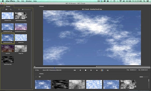The width and height of the screenshot is (151, 91).
Task: Select the light blue fourth thumbnail in History
Action: pos(94,84)
